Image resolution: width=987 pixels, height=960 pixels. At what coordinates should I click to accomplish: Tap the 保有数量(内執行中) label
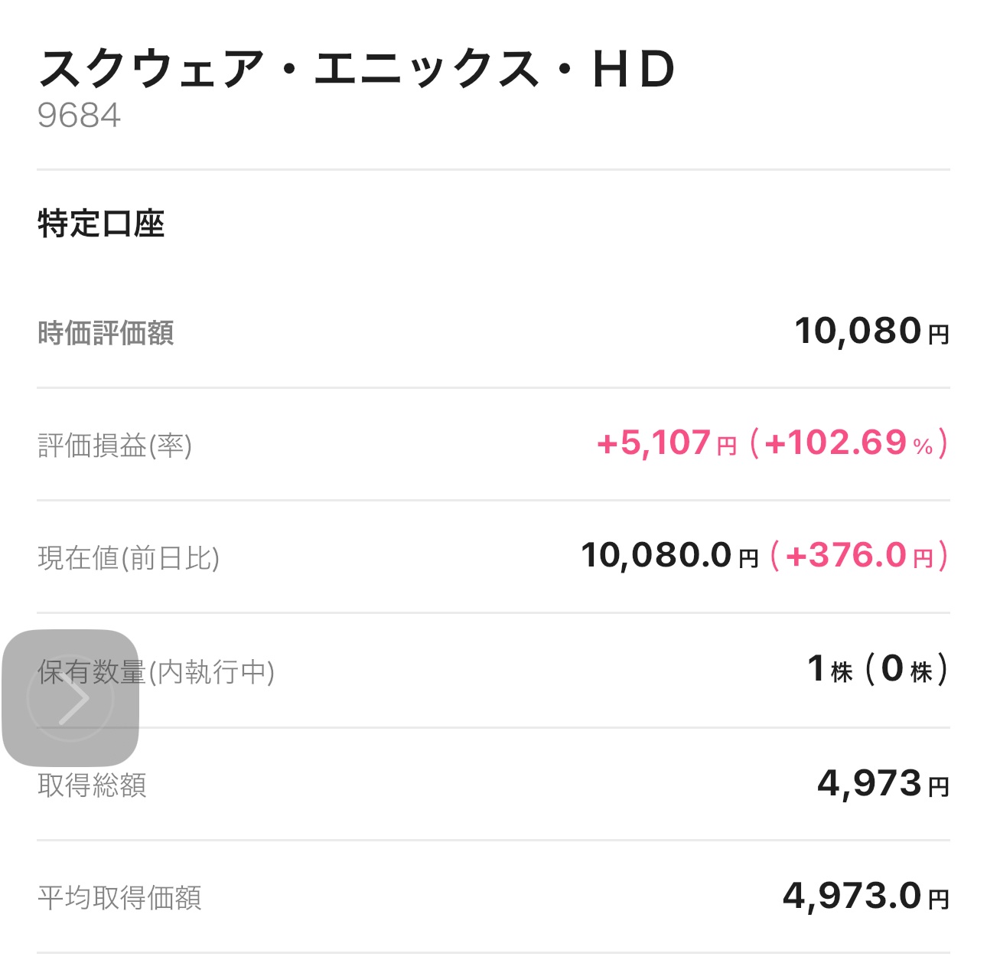(156, 672)
